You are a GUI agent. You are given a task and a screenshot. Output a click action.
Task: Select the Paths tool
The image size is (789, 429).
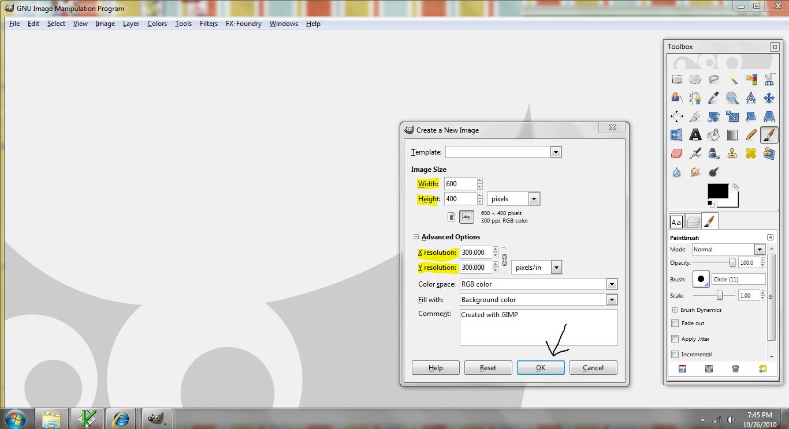pyautogui.click(x=695, y=98)
